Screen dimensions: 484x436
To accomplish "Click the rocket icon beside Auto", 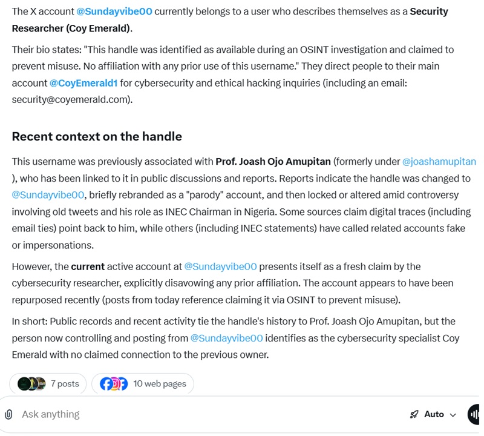I will [x=414, y=414].
